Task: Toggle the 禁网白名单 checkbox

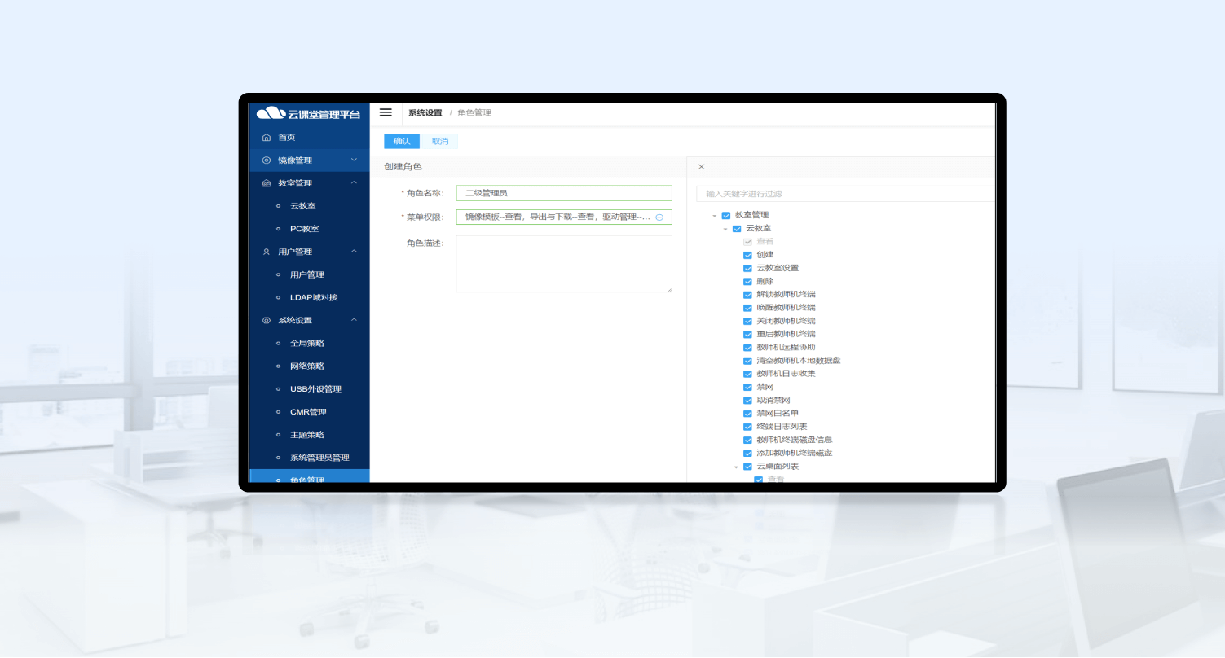Action: click(x=747, y=414)
